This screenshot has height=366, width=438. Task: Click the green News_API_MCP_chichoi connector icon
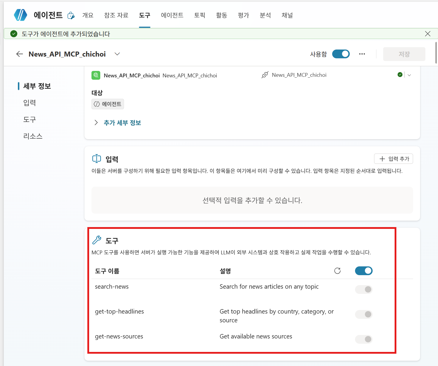click(x=96, y=75)
